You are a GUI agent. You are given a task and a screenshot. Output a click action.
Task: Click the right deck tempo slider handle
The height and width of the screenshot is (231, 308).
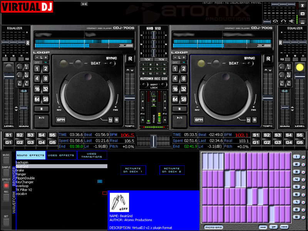tap(268, 98)
